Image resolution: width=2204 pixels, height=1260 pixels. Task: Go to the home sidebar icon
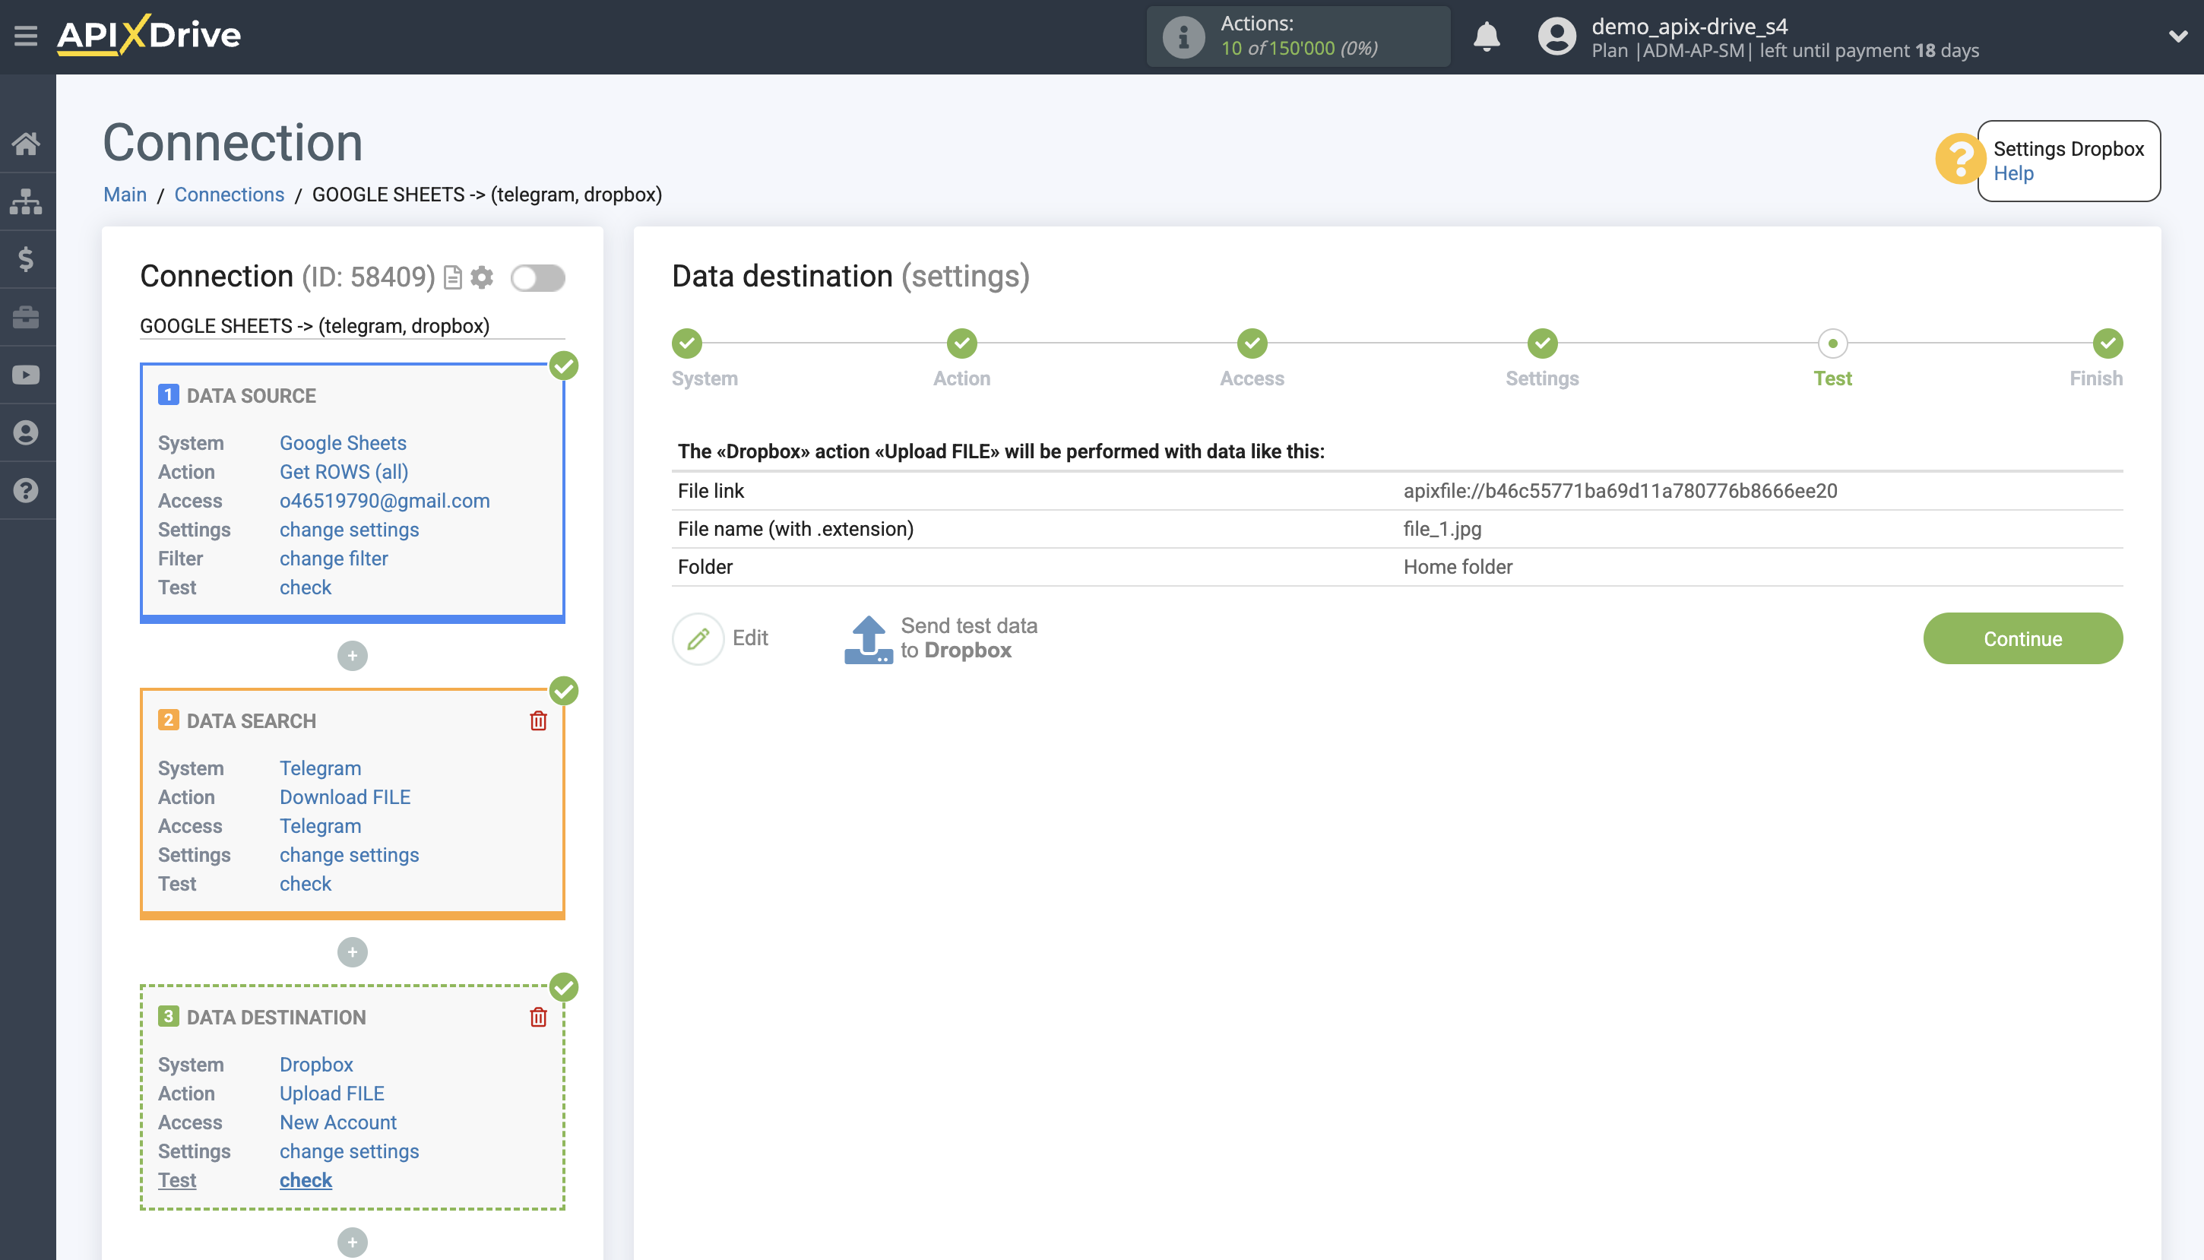[26, 144]
